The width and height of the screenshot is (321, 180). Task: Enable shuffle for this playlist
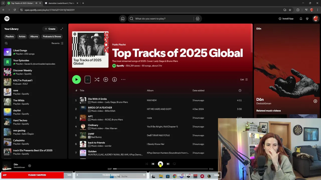(x=97, y=79)
